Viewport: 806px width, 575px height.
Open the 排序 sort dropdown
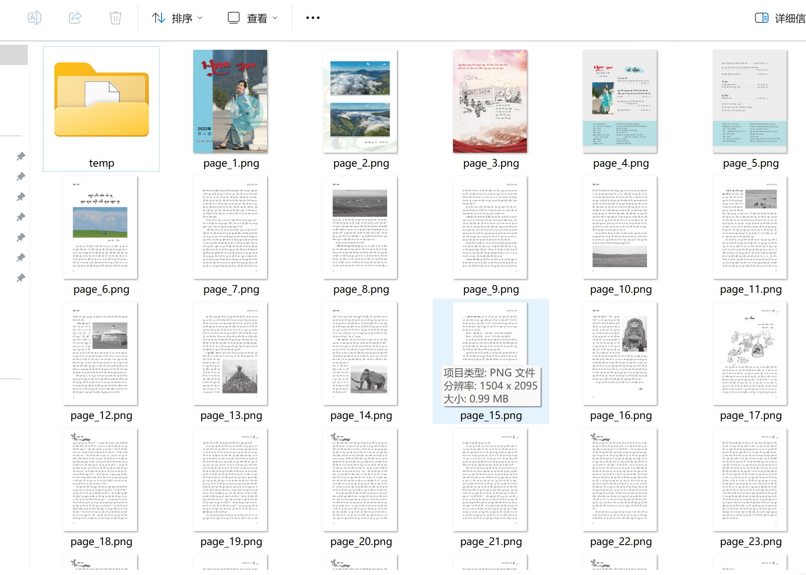(x=177, y=18)
